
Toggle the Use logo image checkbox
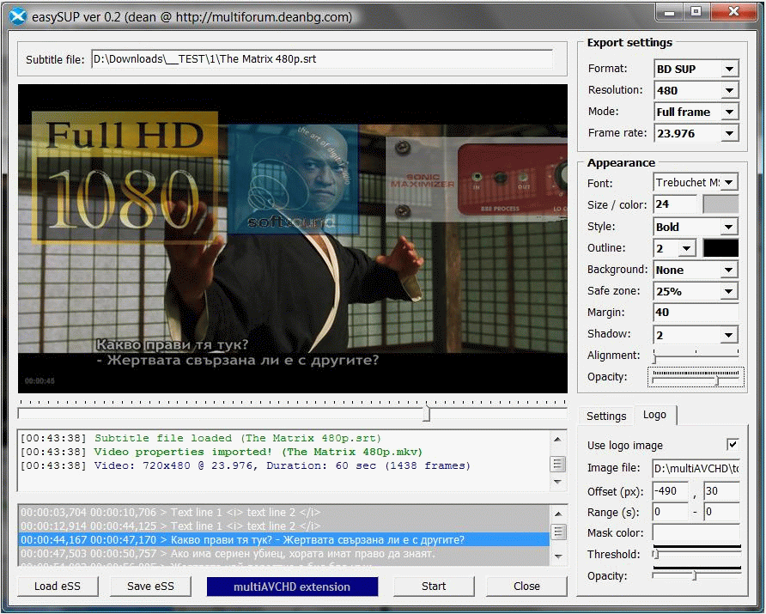coord(733,445)
